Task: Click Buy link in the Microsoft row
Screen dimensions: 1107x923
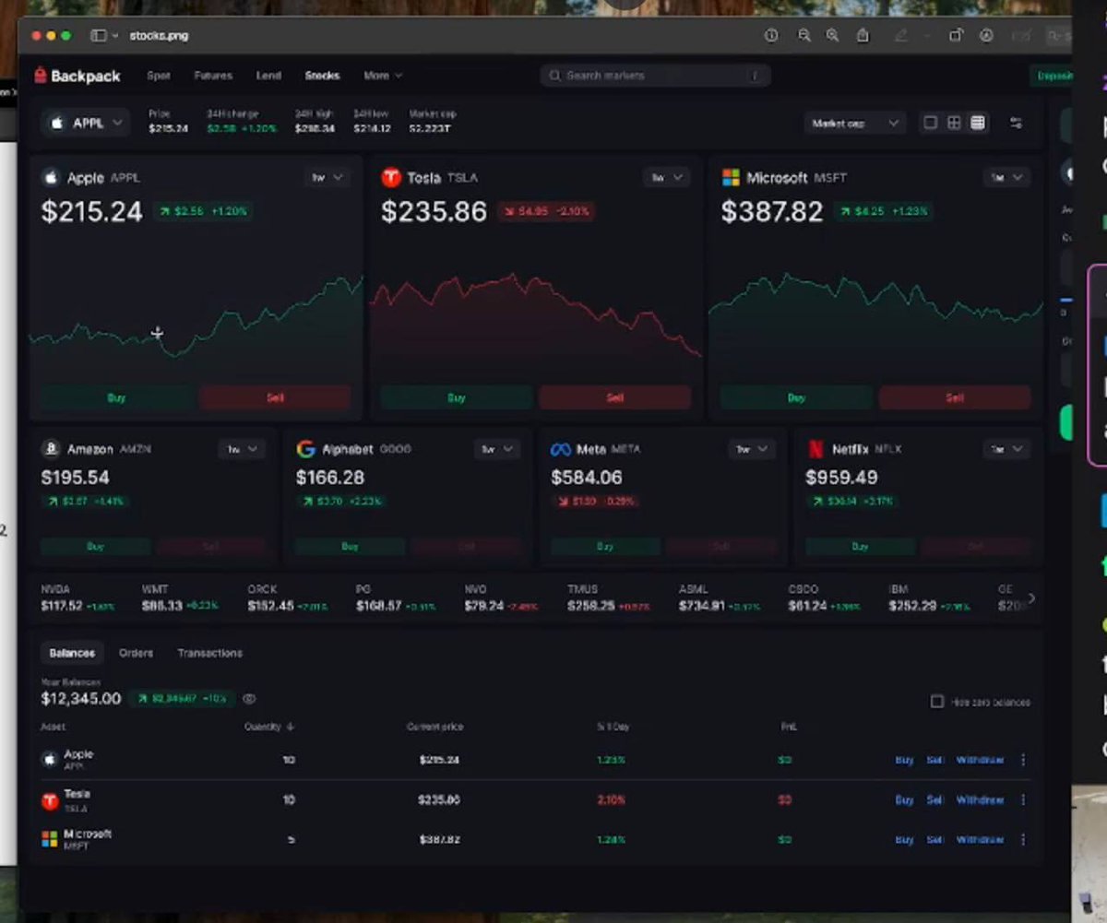Action: (x=904, y=839)
